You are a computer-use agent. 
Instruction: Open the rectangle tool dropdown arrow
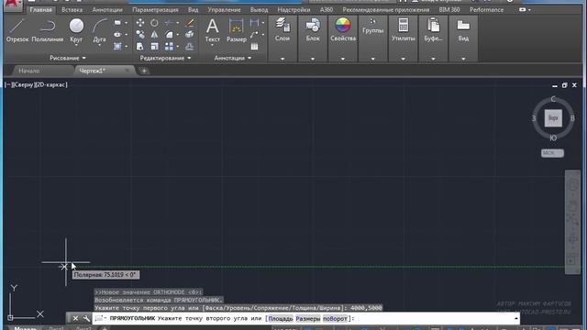pos(127,23)
